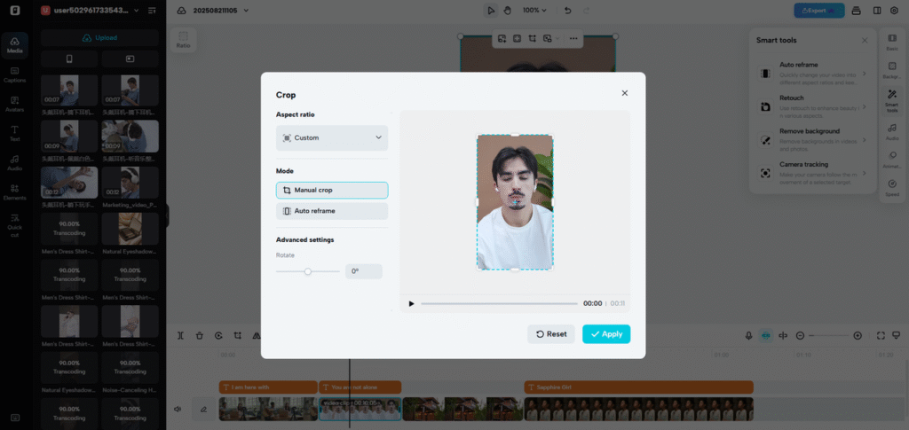Open the Avatars sidebar icon
Viewport: 909px width, 430px height.
tap(14, 104)
